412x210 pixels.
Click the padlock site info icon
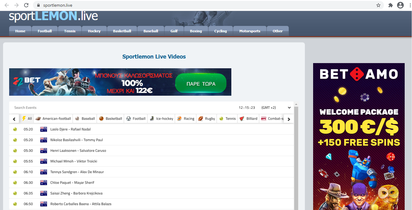tap(38, 5)
